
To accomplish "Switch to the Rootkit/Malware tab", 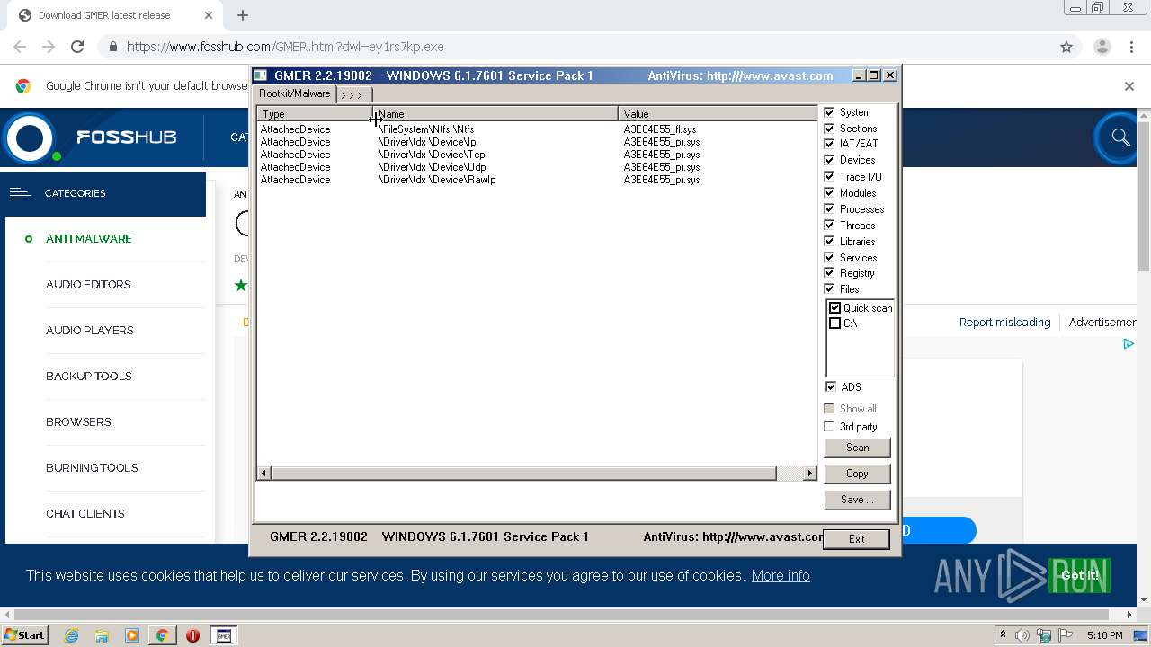I will tap(295, 93).
